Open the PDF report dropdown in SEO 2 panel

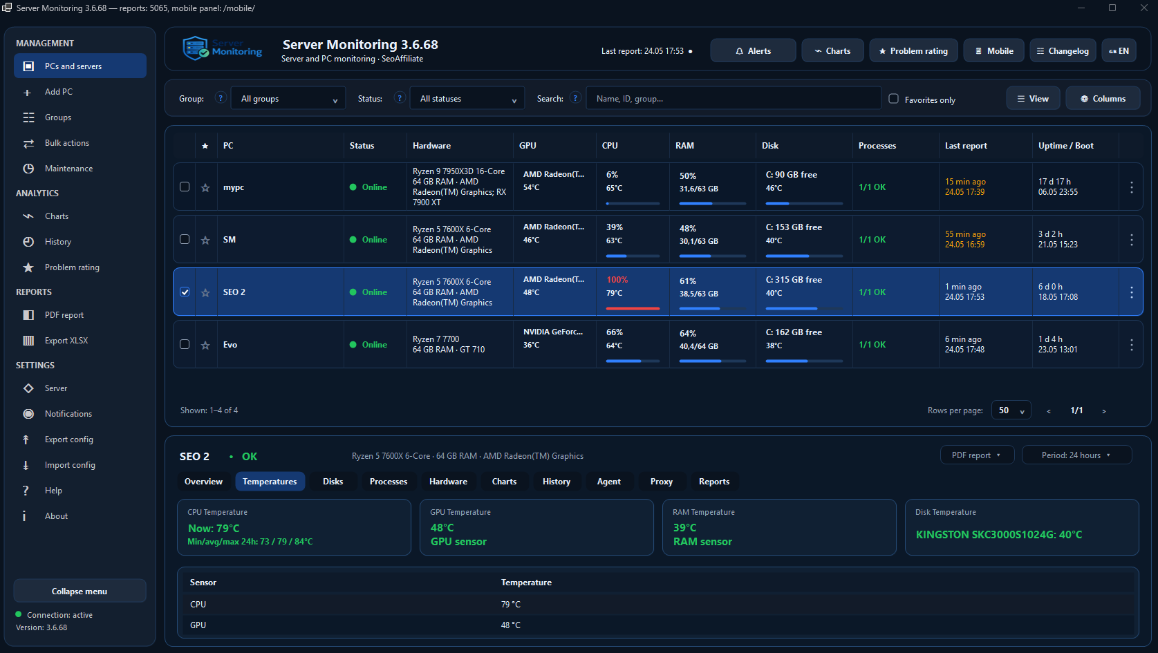point(977,455)
